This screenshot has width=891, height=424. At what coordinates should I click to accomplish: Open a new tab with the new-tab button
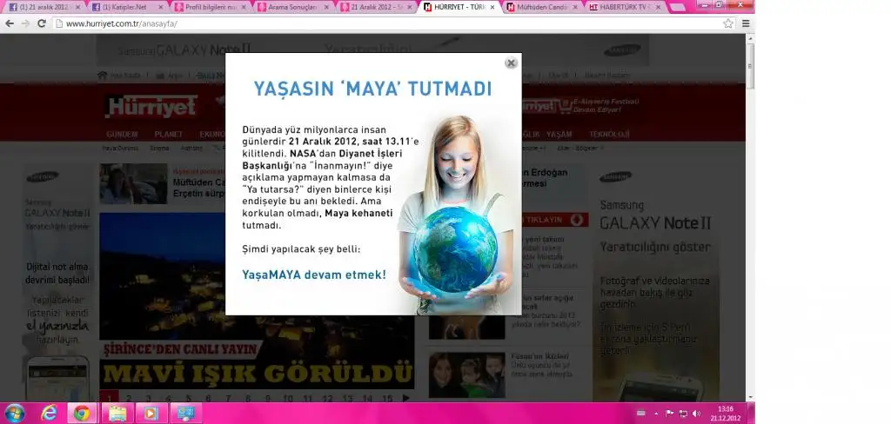(x=677, y=7)
